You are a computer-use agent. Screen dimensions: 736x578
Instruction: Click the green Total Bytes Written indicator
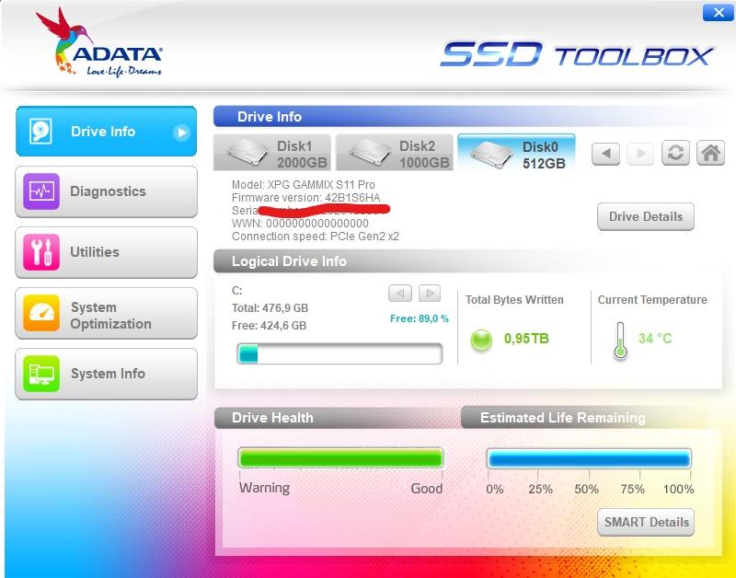(x=481, y=340)
